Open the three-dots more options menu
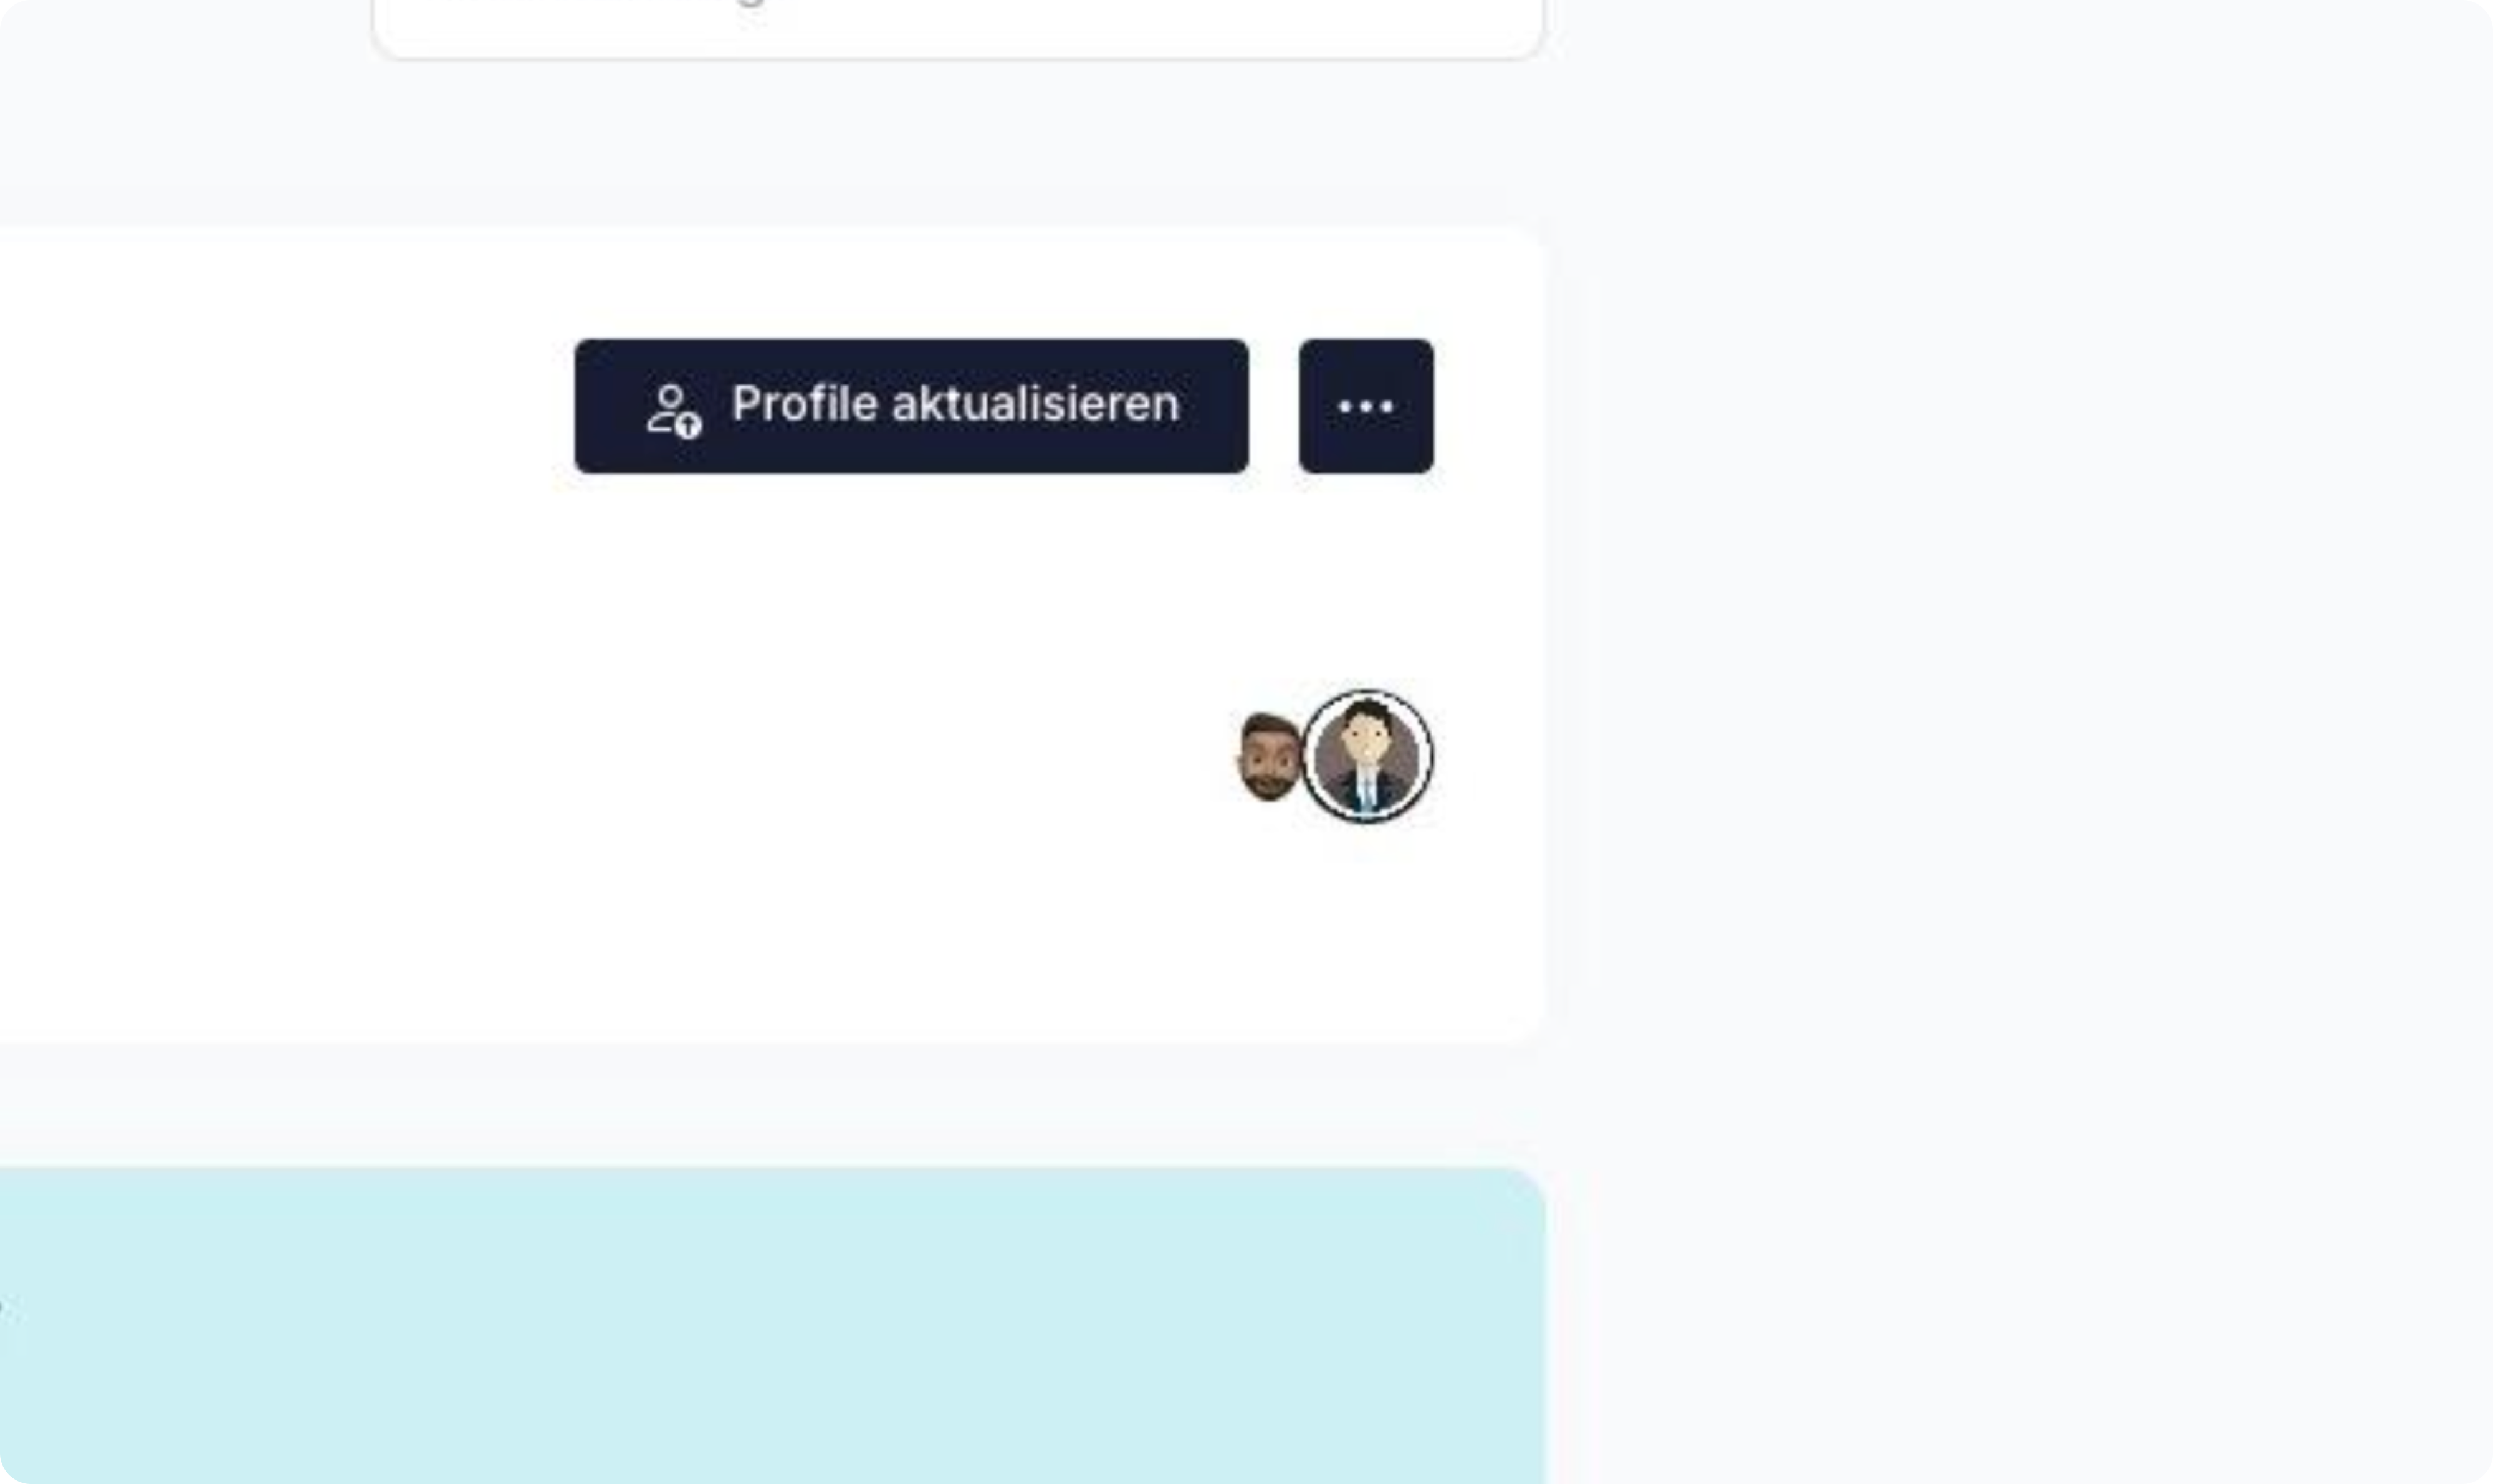Screen dimensions: 2493x1484 pyautogui.click(x=1366, y=406)
